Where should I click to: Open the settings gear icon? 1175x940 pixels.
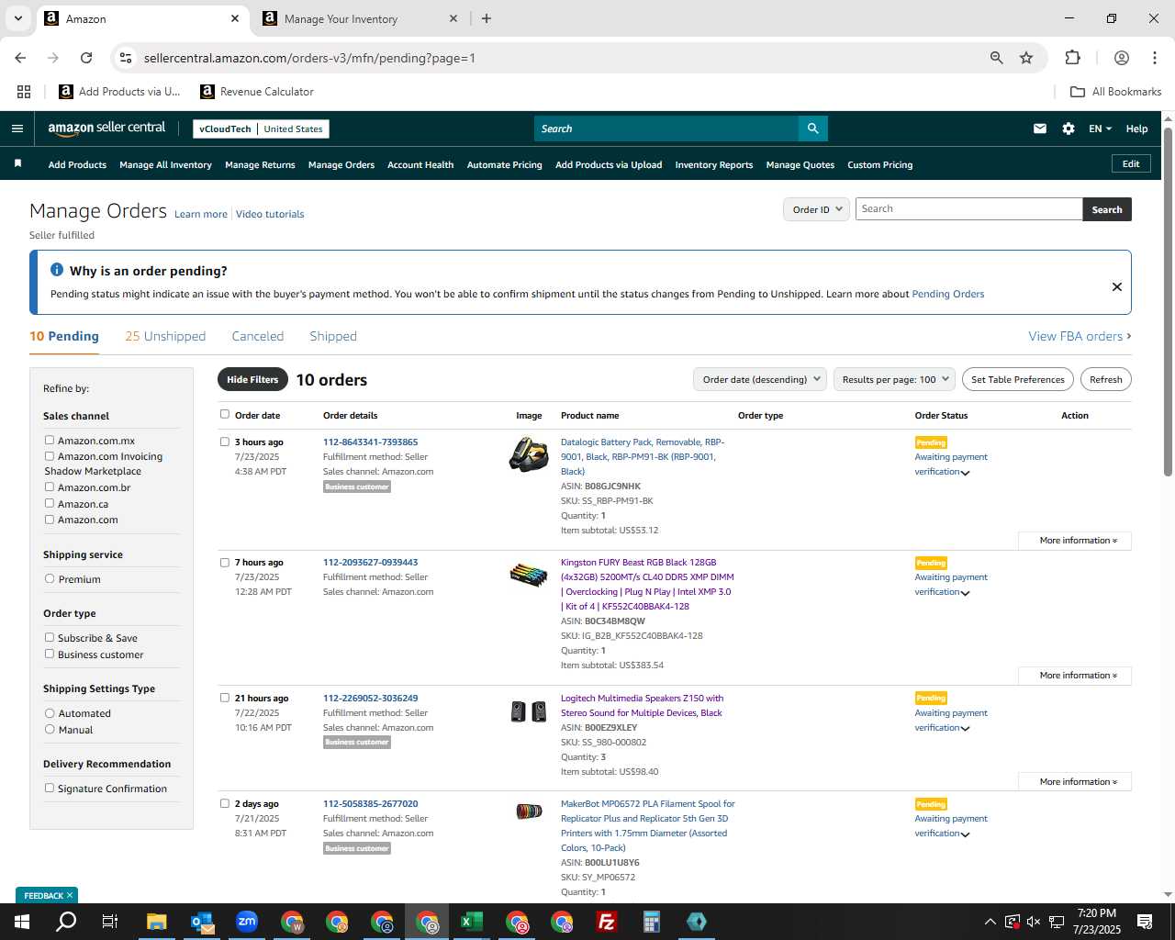pyautogui.click(x=1068, y=129)
